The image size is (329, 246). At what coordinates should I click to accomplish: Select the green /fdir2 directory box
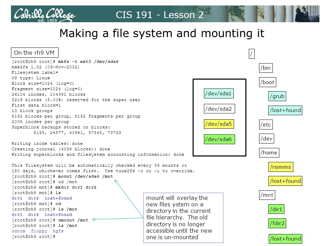pos(277,223)
